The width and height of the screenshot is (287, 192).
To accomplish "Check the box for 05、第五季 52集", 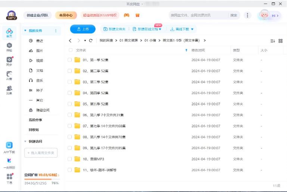I will pos(70,104).
